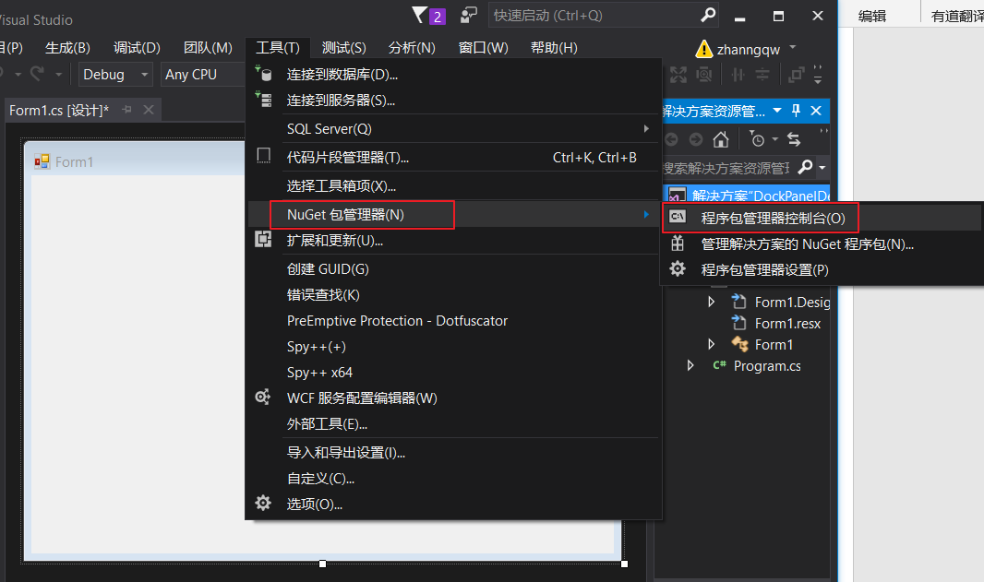
Task: Click Solution Explorer back arrow
Action: point(671,139)
